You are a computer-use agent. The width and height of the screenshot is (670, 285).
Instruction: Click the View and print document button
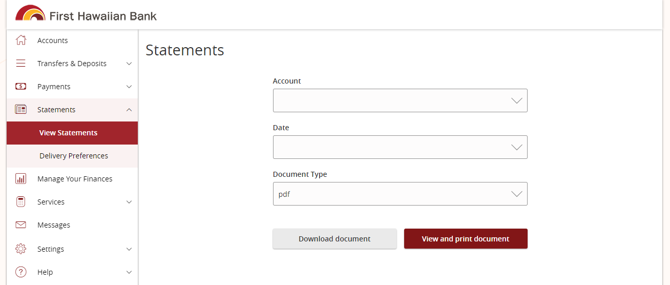click(x=466, y=239)
